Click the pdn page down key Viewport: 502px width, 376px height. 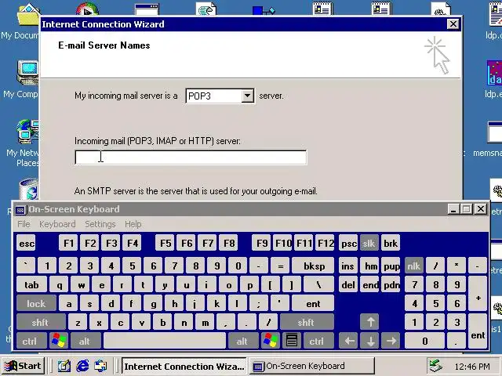[391, 284]
